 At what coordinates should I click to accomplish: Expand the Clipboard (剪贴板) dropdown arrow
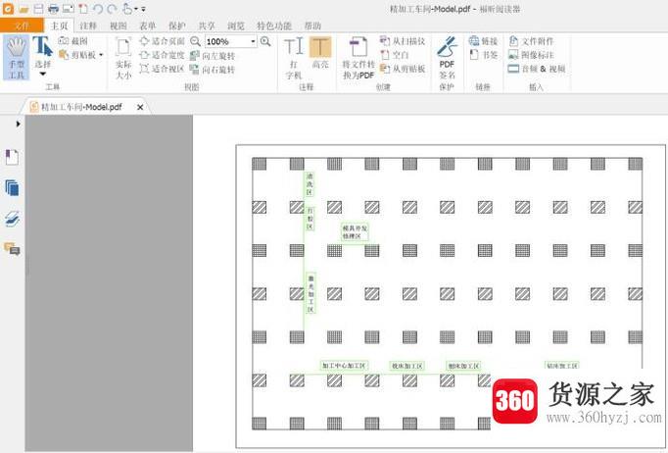point(101,55)
